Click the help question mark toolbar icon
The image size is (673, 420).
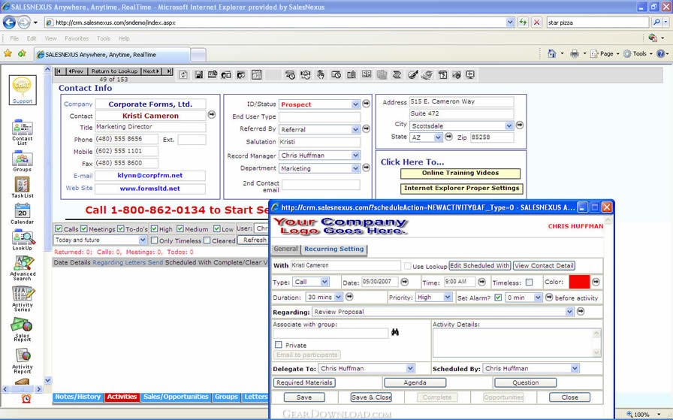[442, 74]
